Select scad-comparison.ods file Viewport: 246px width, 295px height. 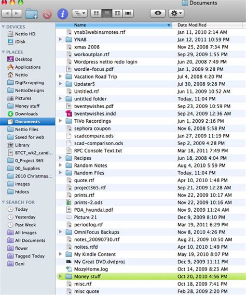(99, 144)
